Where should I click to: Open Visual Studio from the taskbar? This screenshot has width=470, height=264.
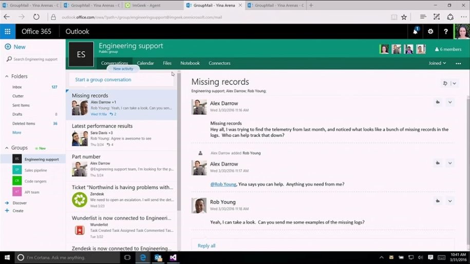(x=174, y=257)
